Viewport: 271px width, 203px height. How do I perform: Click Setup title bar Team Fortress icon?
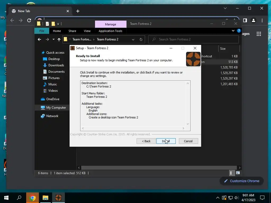[73, 48]
